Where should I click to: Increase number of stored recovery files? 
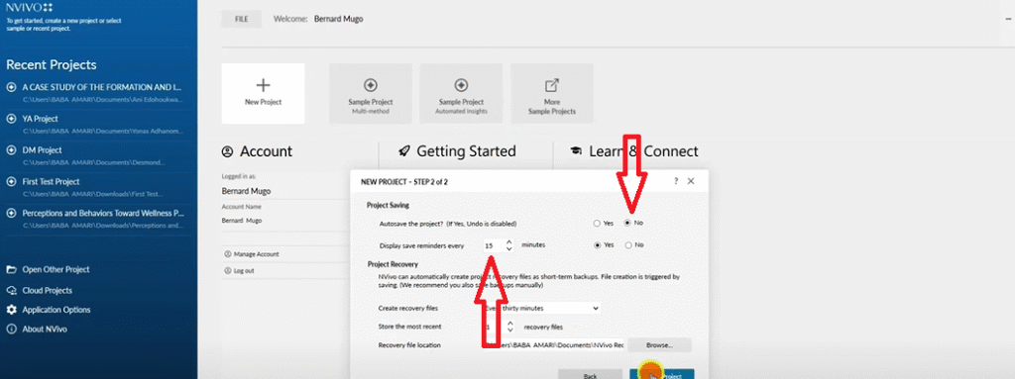click(x=510, y=323)
